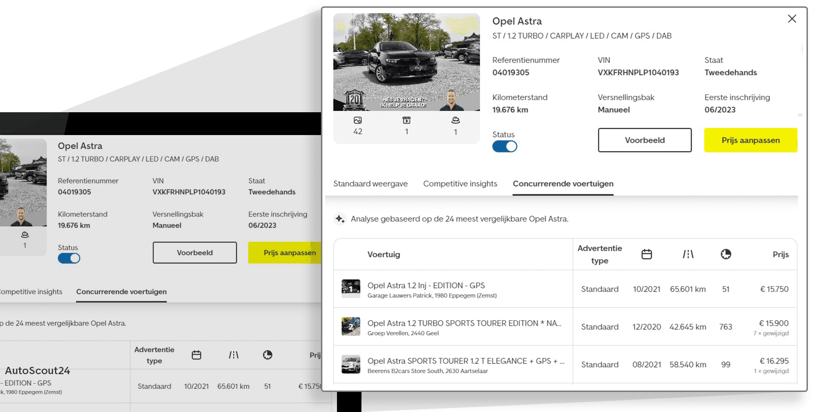Screen dimensions: 823x412
Task: Click Opel Astra title in background panel
Action: pos(80,146)
